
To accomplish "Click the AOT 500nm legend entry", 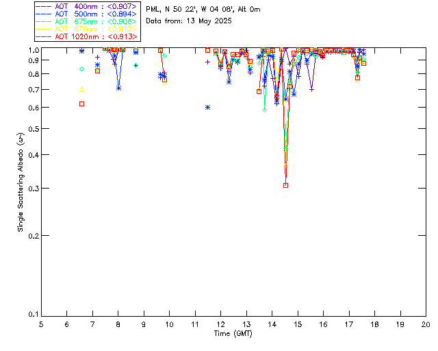I will tap(87, 14).
